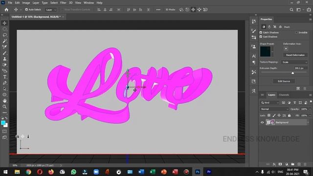Uncheck Cast Shadows
The image size is (313, 176).
[x=261, y=37]
